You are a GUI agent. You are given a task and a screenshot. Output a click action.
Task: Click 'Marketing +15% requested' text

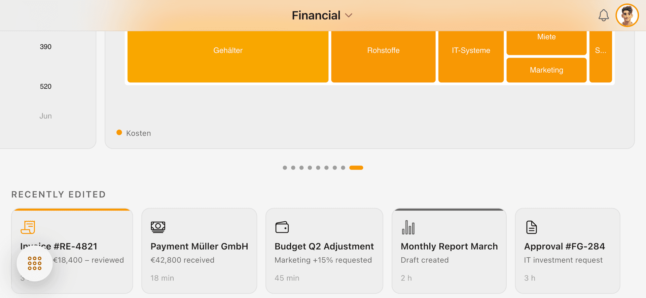click(x=323, y=260)
